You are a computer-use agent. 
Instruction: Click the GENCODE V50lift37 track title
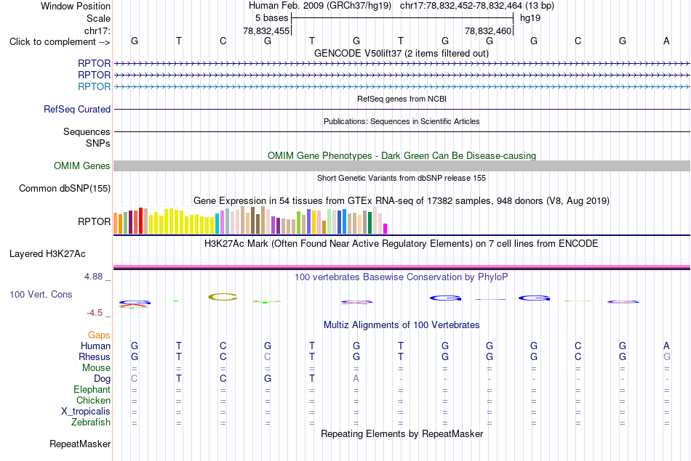point(402,53)
